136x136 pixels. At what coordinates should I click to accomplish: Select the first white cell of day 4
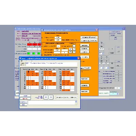(x=28, y=77)
